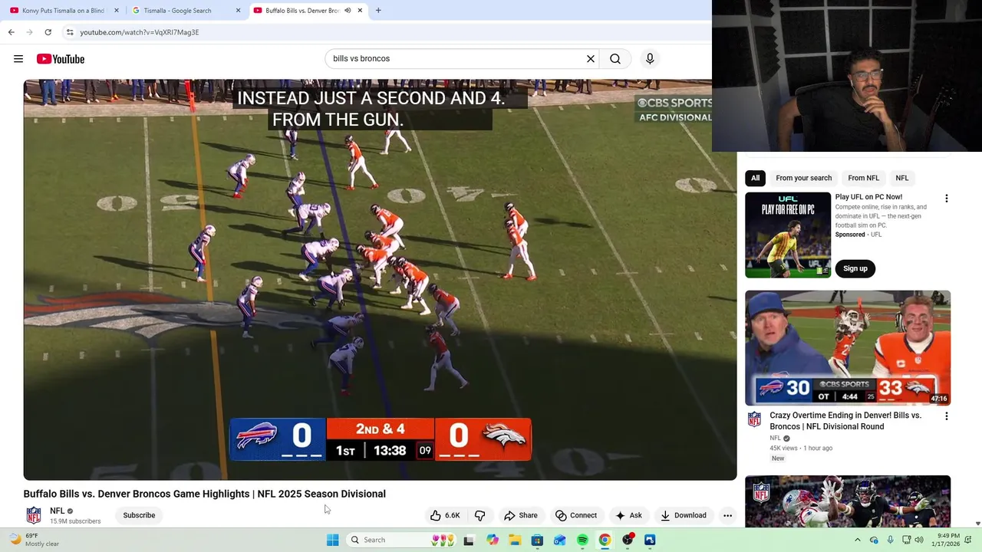Close the Konvy Puts Tismalla tab

[x=117, y=11]
